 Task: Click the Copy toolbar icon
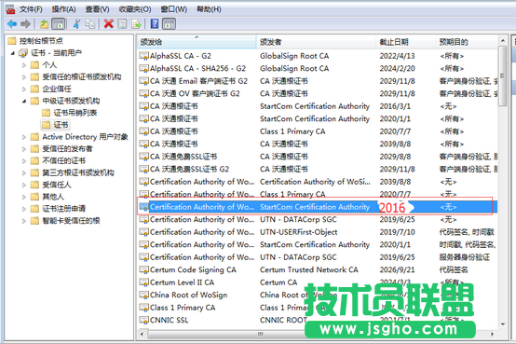pos(90,23)
